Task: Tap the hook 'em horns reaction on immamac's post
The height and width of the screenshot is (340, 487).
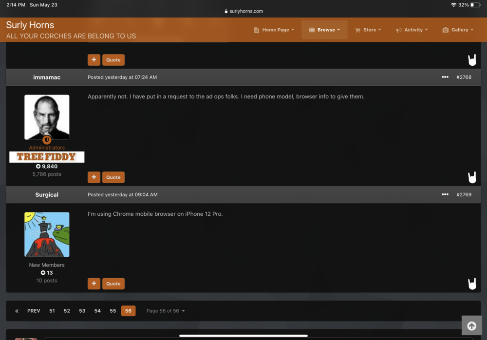Action: click(472, 177)
